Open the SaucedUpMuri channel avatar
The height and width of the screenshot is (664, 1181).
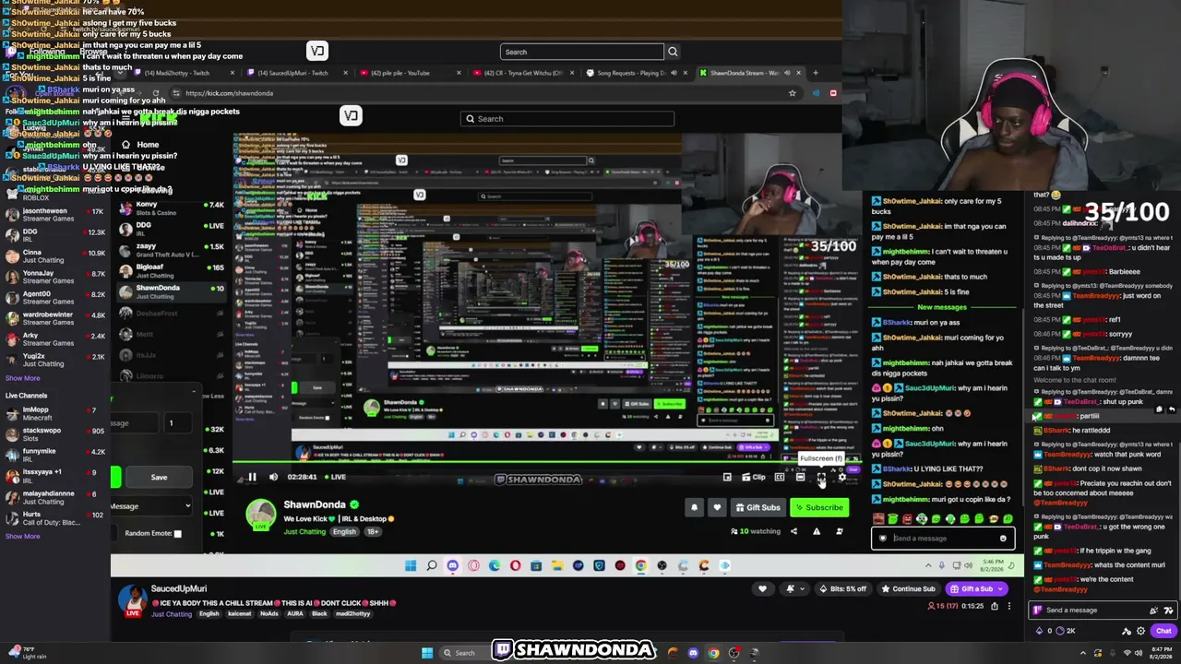tap(133, 601)
